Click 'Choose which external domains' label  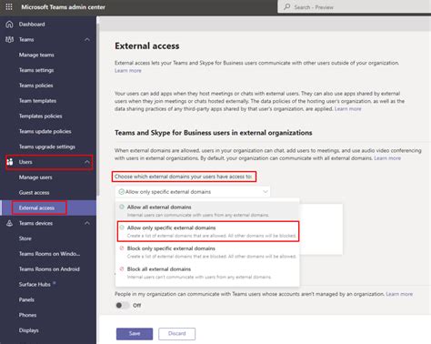point(184,177)
